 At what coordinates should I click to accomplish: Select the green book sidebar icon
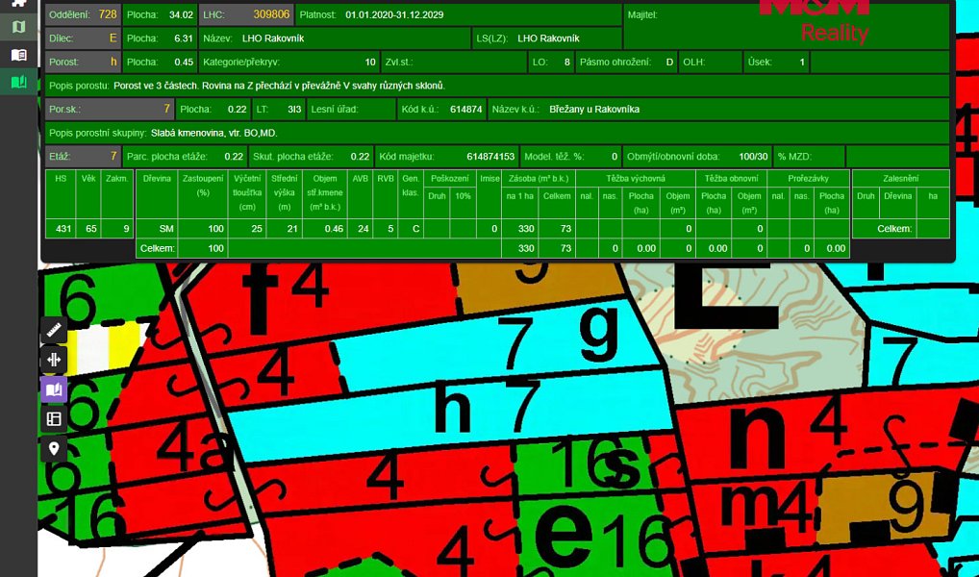click(x=18, y=82)
